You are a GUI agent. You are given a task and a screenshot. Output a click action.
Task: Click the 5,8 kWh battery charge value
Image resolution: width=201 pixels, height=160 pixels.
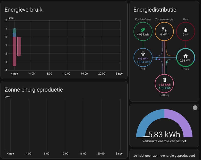(x=164, y=85)
